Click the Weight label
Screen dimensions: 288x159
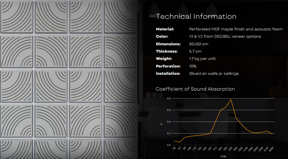(x=164, y=59)
